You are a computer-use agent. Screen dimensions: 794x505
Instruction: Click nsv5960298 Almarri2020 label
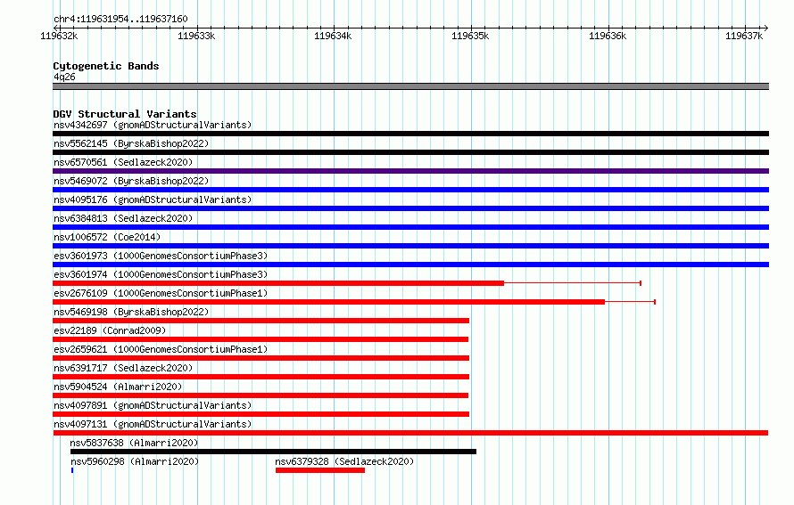(135, 461)
